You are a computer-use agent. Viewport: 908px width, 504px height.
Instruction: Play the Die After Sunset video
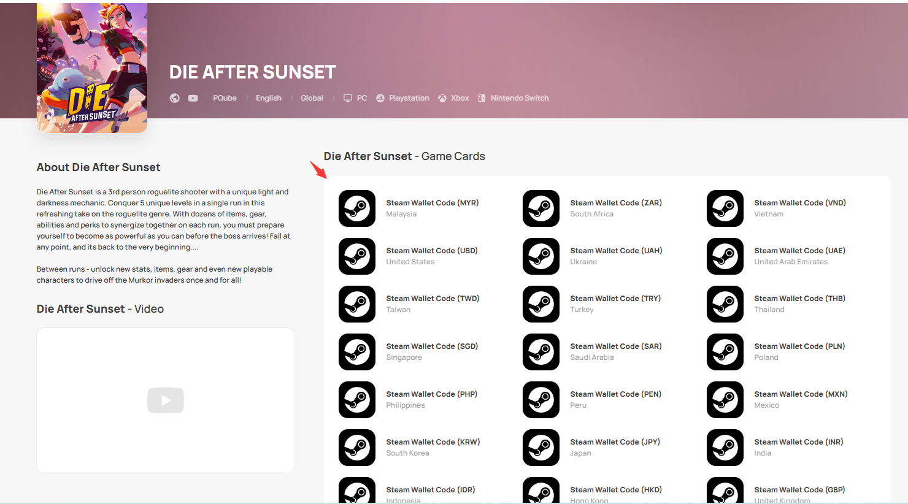[x=166, y=400]
